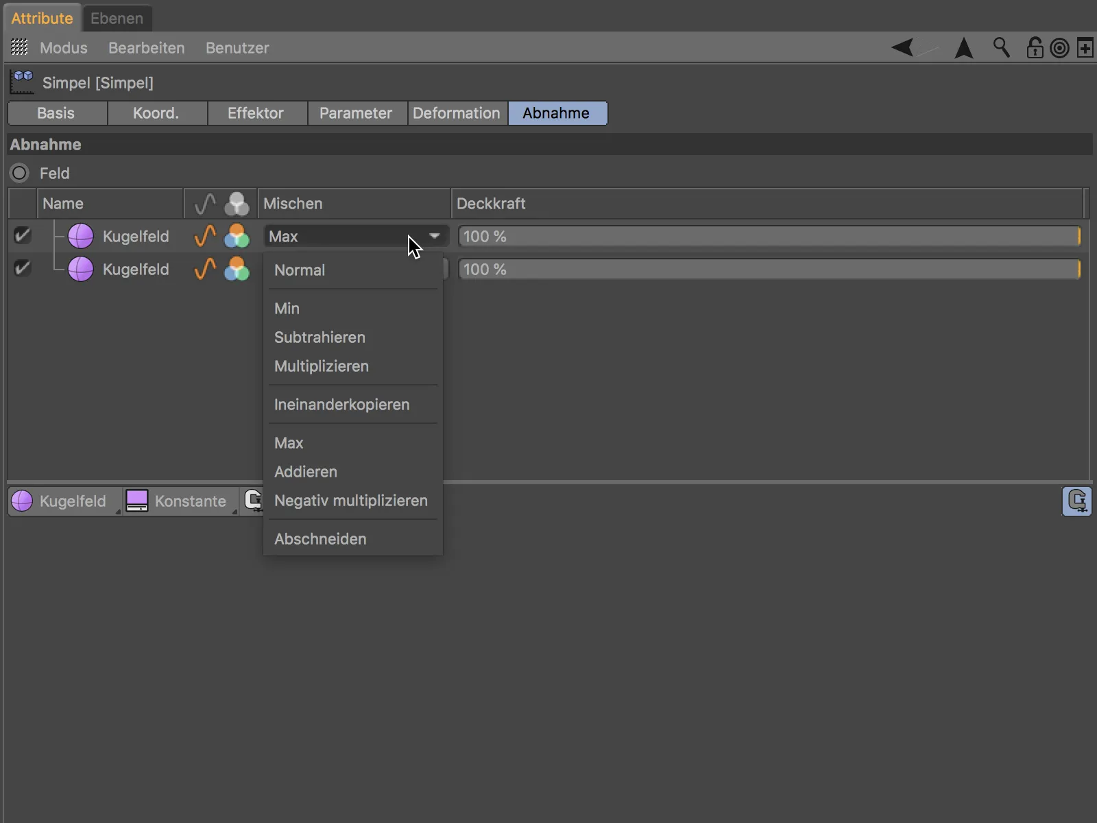This screenshot has height=823, width=1097.
Task: Switch to the Attribute tab
Action: coord(42,19)
